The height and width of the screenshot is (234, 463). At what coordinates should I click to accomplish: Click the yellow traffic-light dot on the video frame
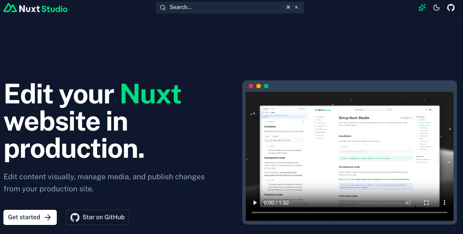[x=259, y=86]
